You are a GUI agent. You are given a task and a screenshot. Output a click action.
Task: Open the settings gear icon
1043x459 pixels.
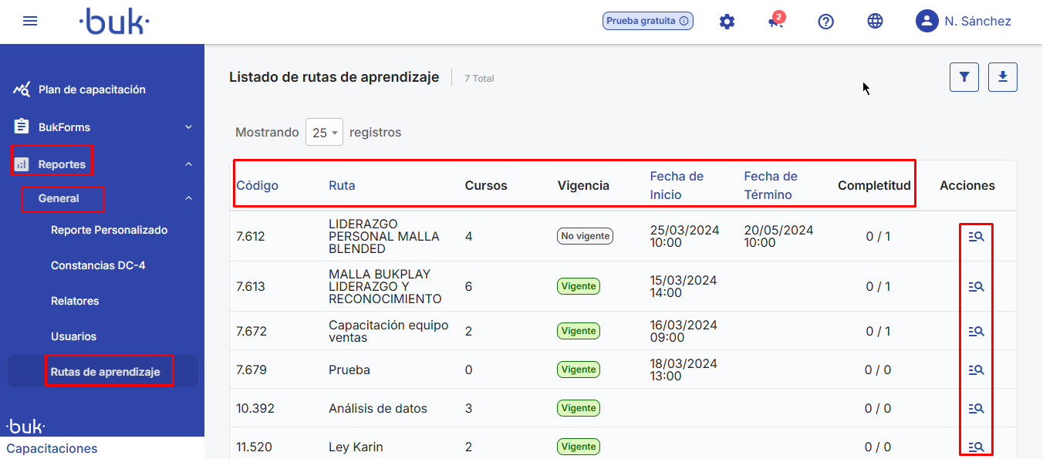[x=727, y=22]
